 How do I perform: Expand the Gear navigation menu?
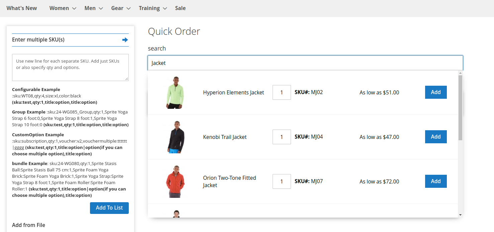(120, 8)
